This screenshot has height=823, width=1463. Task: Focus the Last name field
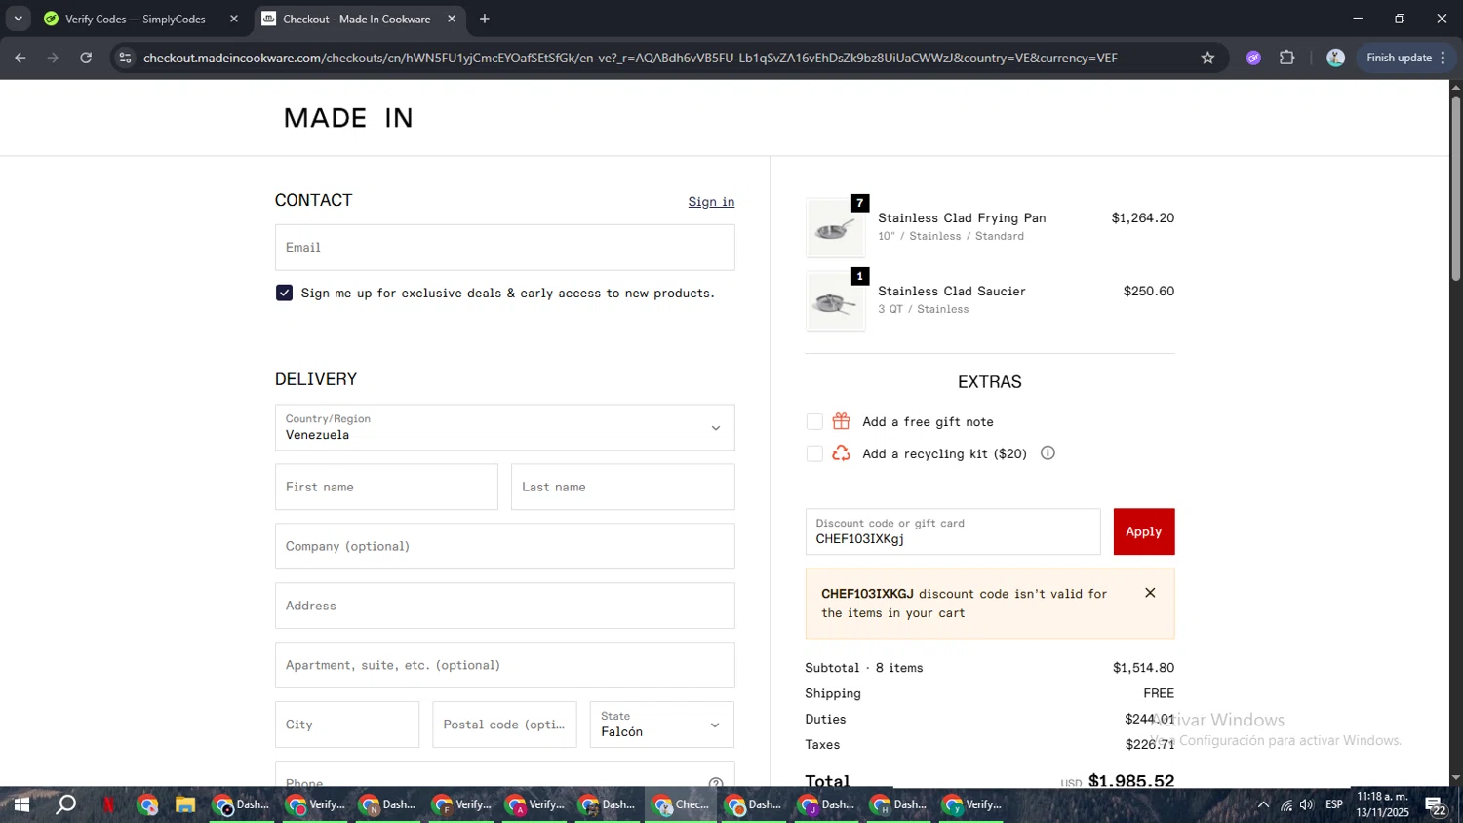click(x=622, y=487)
